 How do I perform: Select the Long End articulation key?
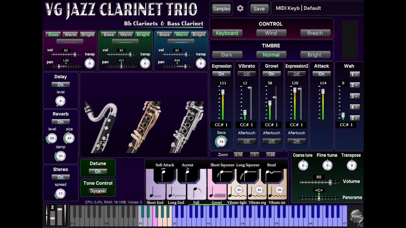tap(176, 192)
